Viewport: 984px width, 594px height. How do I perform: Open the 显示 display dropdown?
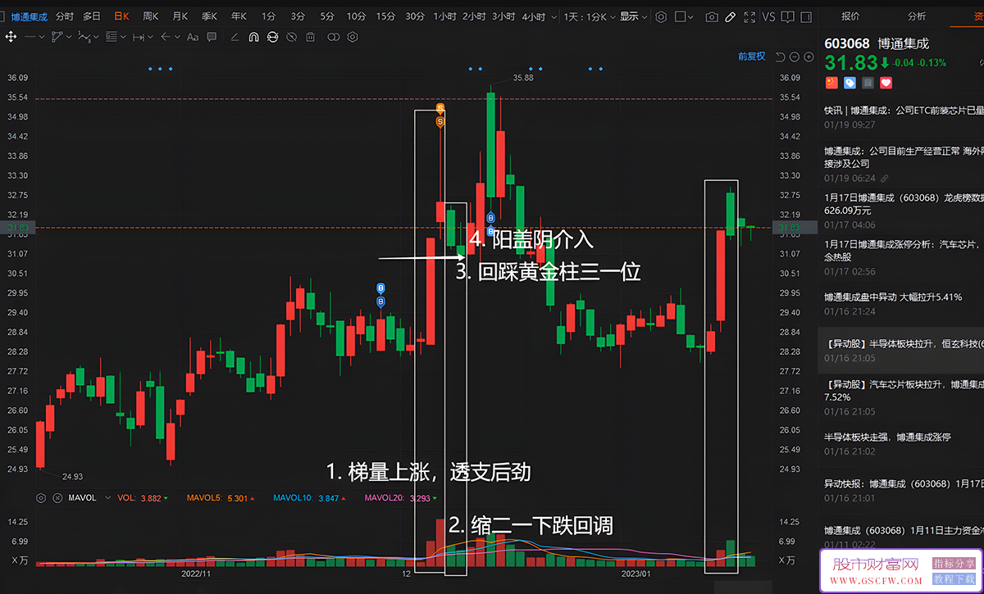634,16
